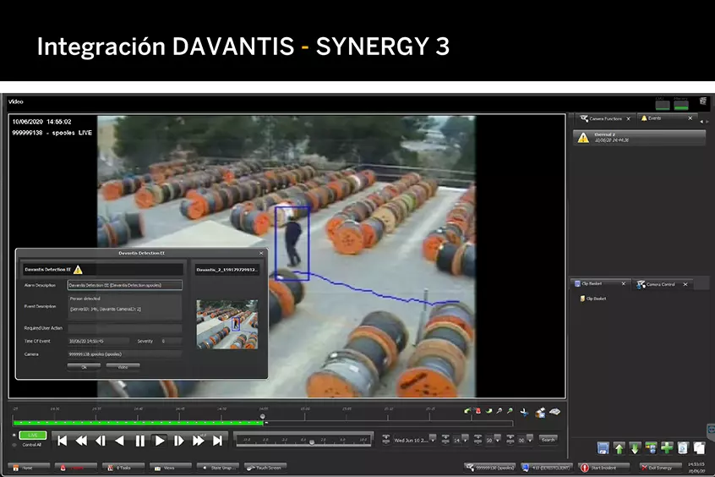
Task: Step one frame forward
Action: point(179,441)
